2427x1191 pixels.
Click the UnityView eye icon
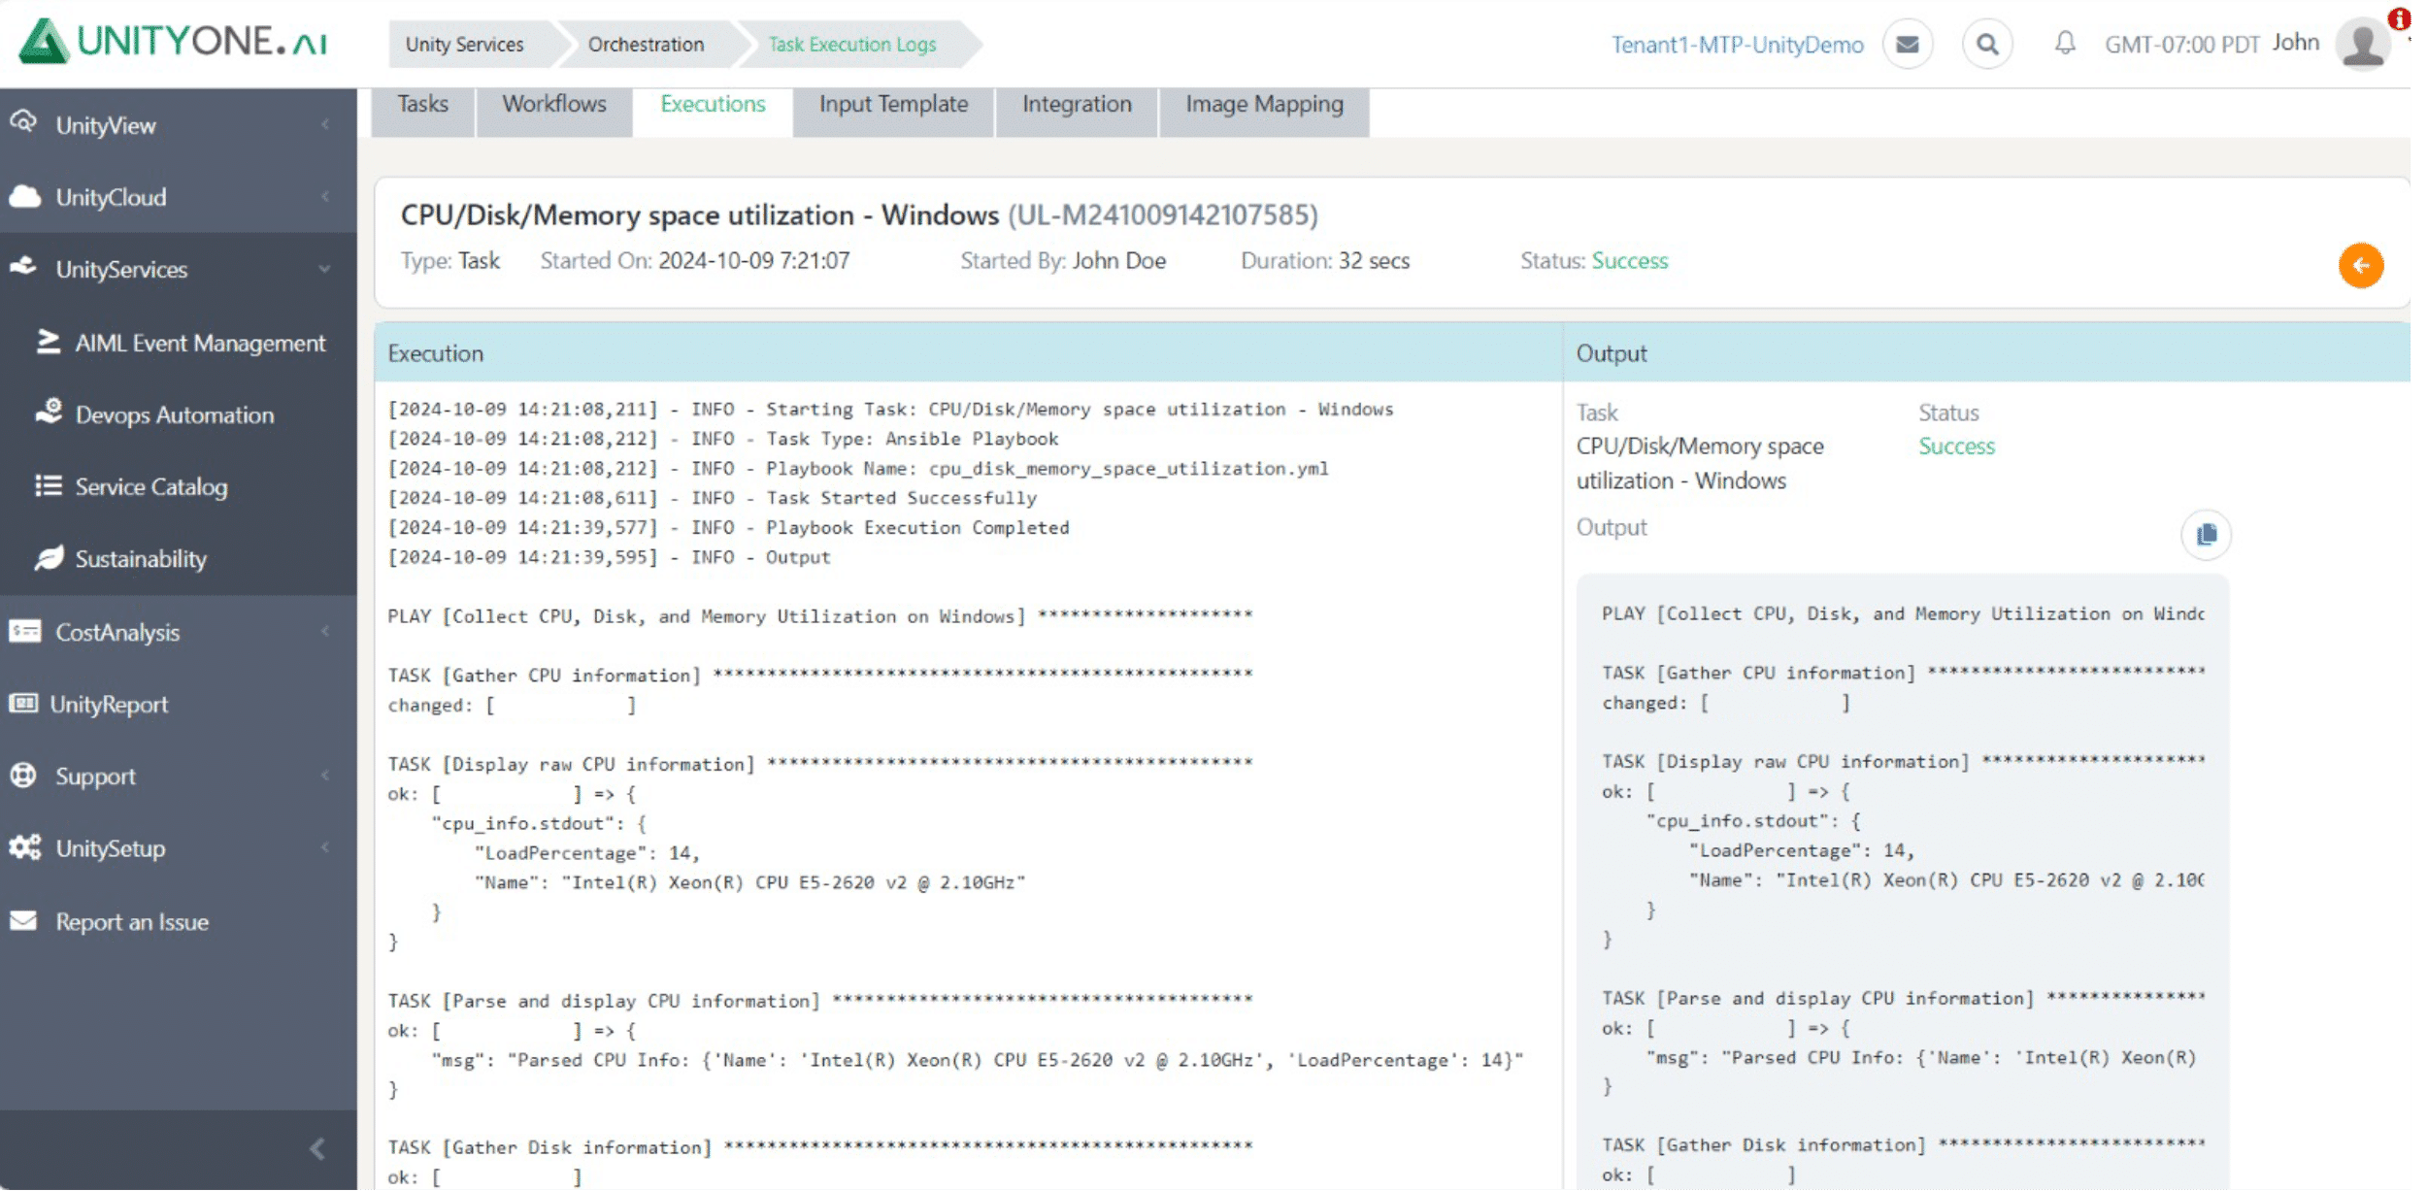click(x=23, y=122)
